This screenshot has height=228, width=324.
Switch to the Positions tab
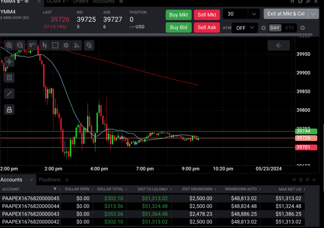(50, 180)
